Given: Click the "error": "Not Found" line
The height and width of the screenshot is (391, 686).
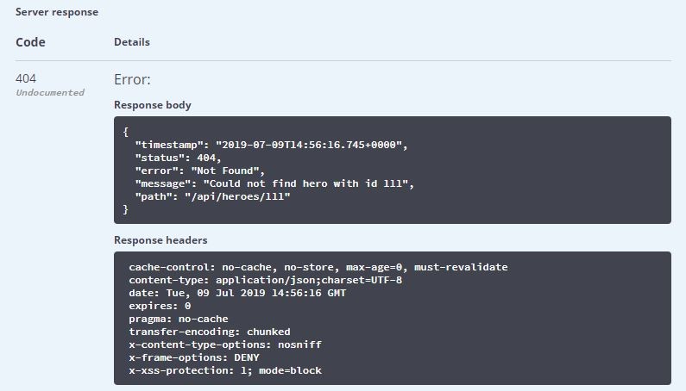Looking at the screenshot, I should click(x=199, y=171).
